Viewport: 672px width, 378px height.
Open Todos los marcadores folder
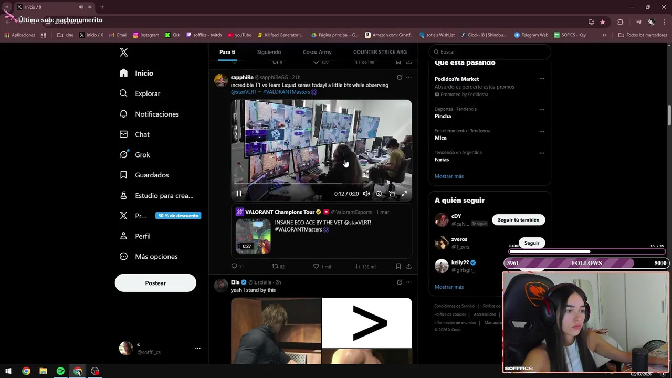tap(643, 35)
